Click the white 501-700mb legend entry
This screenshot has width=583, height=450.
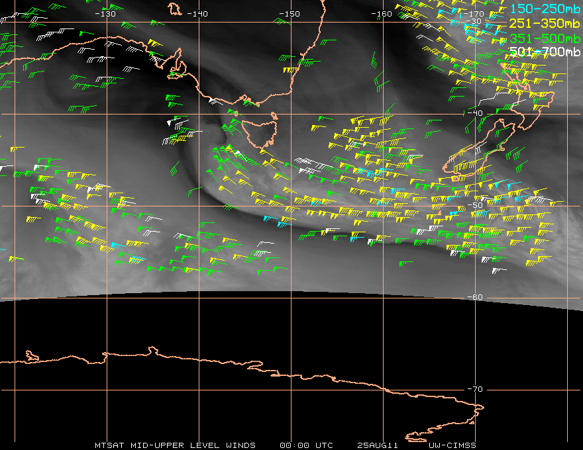coord(545,52)
